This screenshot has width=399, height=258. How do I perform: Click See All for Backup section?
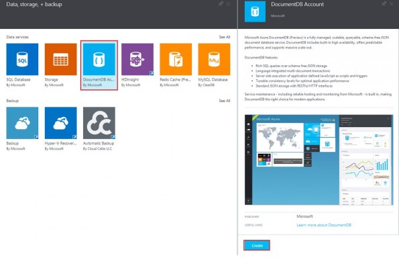[225, 101]
